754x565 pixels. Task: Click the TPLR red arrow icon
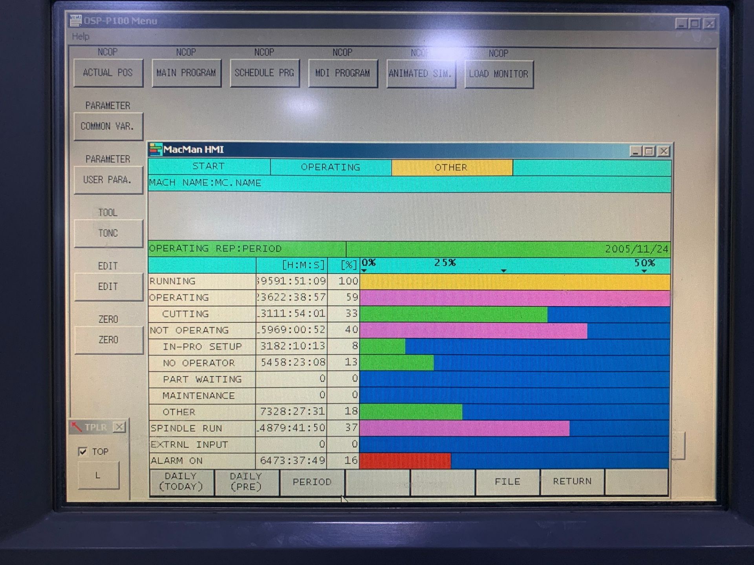[x=76, y=426]
